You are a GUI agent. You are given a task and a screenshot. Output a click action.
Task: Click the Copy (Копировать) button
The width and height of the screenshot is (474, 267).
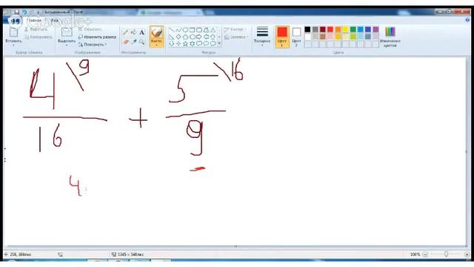point(39,37)
